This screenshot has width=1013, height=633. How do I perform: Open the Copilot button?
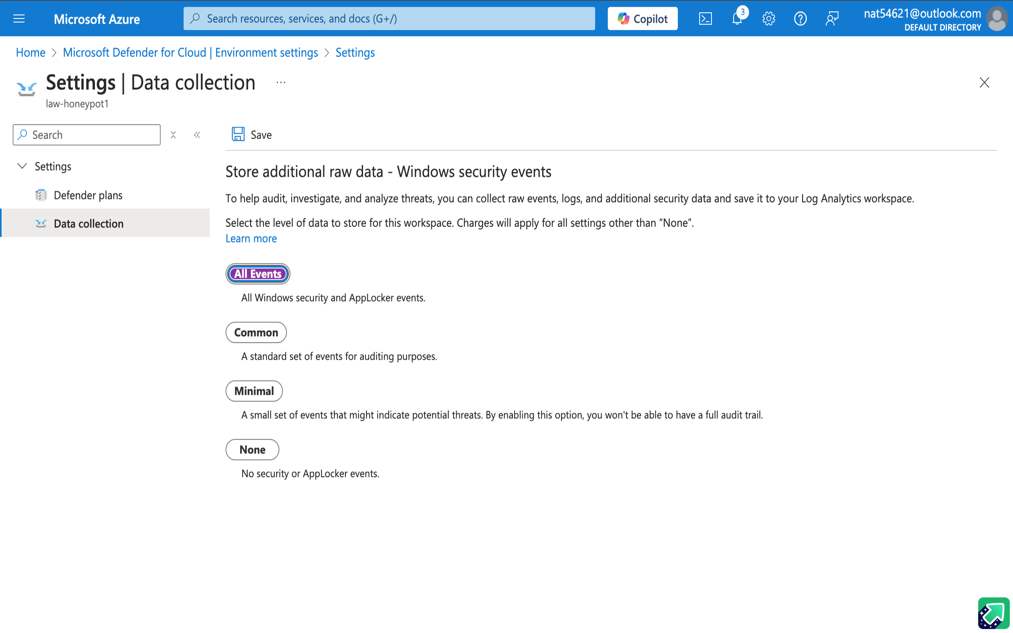643,19
